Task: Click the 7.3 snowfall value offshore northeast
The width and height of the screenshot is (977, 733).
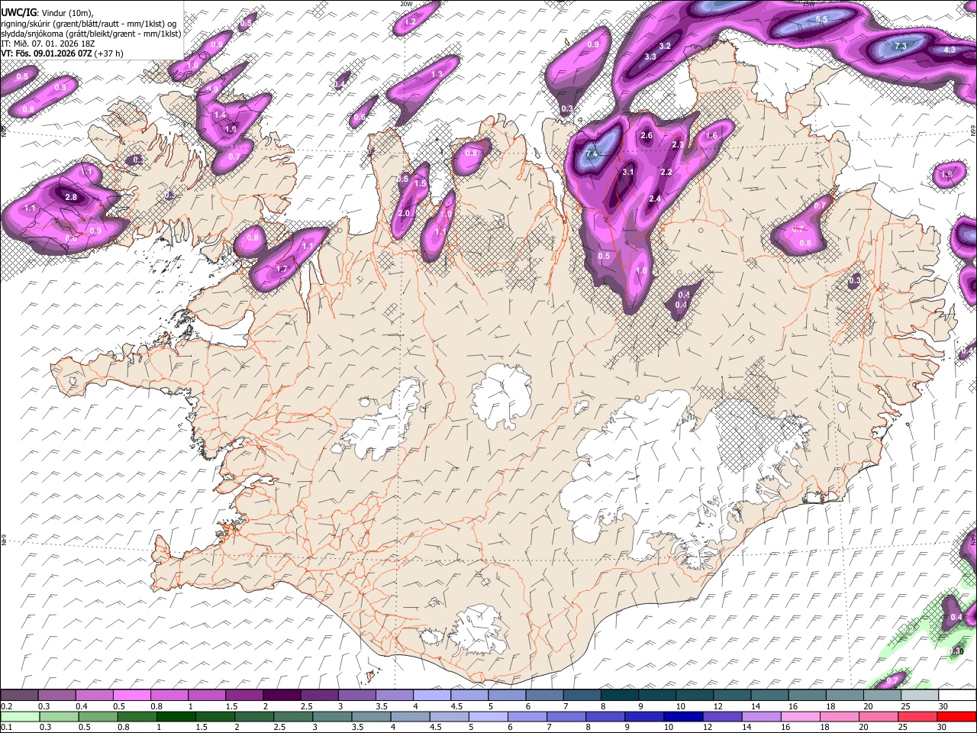Action: 900,46
